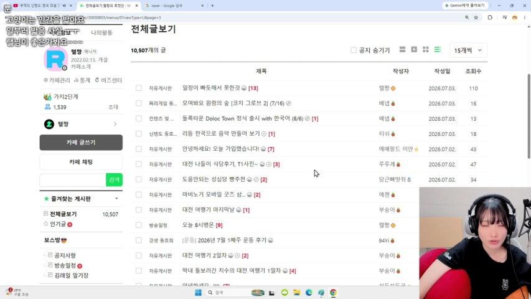Open 전체글보기 board in the sidebar
The height and width of the screenshot is (299, 531).
point(63,214)
